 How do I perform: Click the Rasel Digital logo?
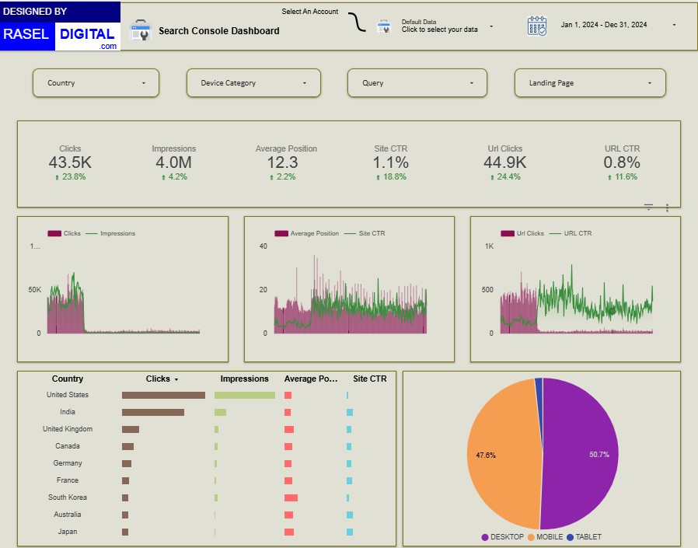pos(60,26)
